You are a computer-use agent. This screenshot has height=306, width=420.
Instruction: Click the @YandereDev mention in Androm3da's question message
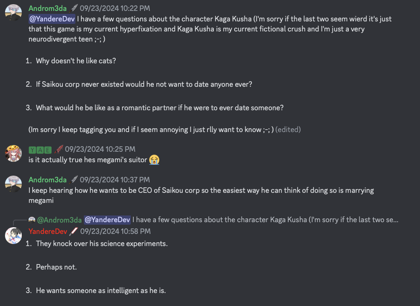pos(52,19)
